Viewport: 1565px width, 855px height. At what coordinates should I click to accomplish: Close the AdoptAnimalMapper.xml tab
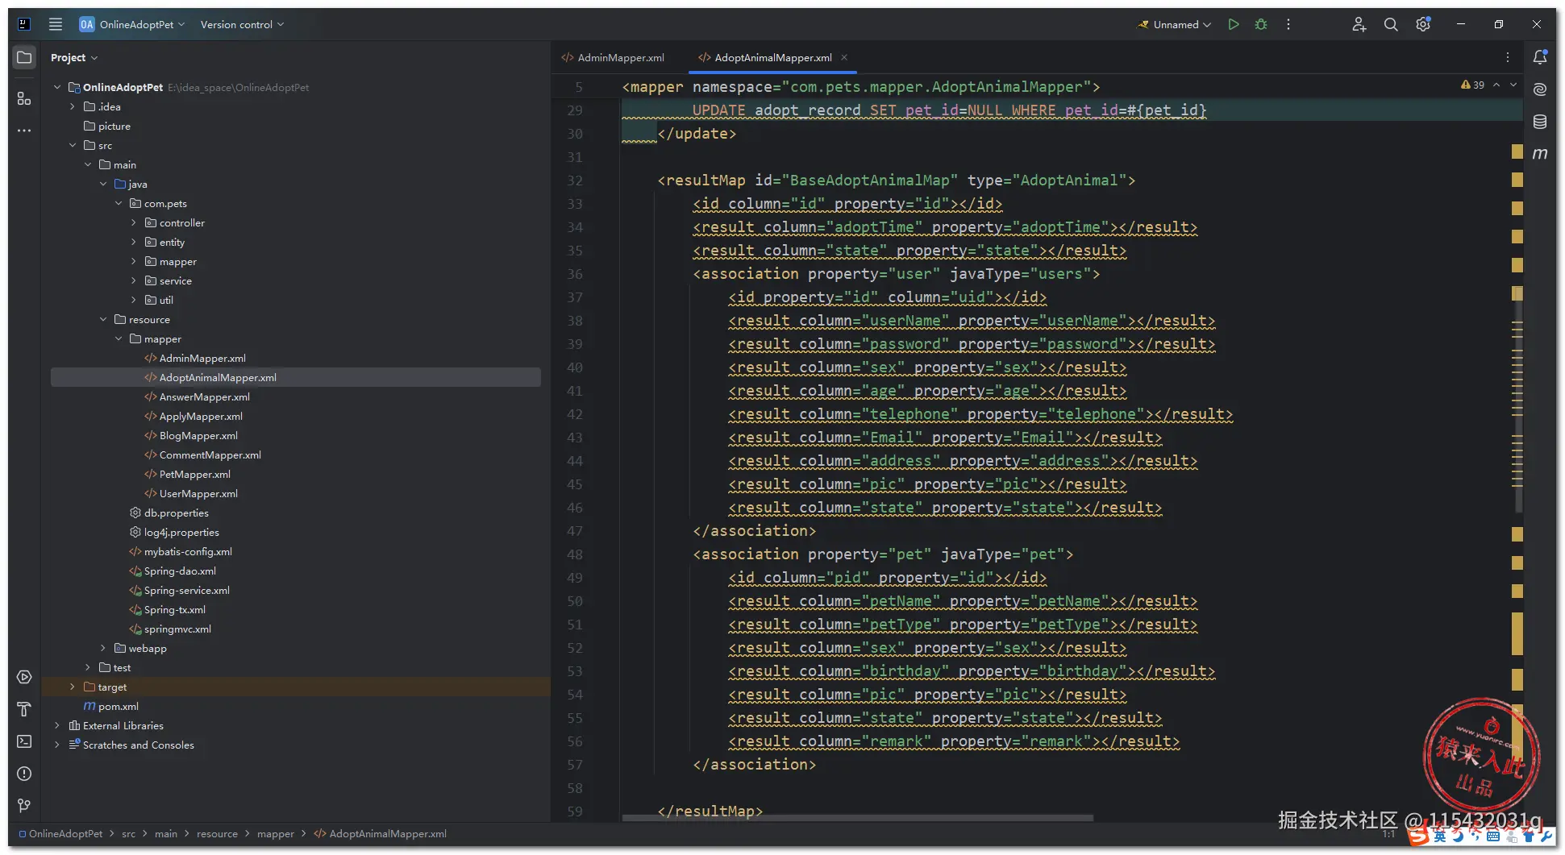(844, 57)
